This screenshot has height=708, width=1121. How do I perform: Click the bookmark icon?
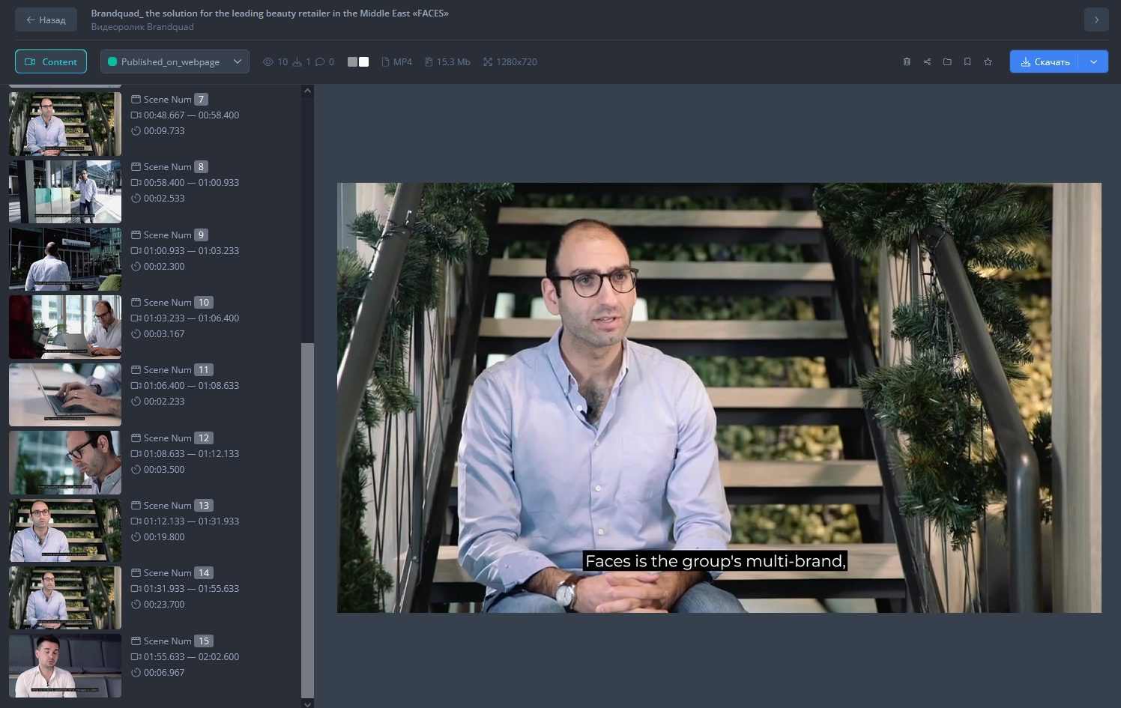coord(967,61)
